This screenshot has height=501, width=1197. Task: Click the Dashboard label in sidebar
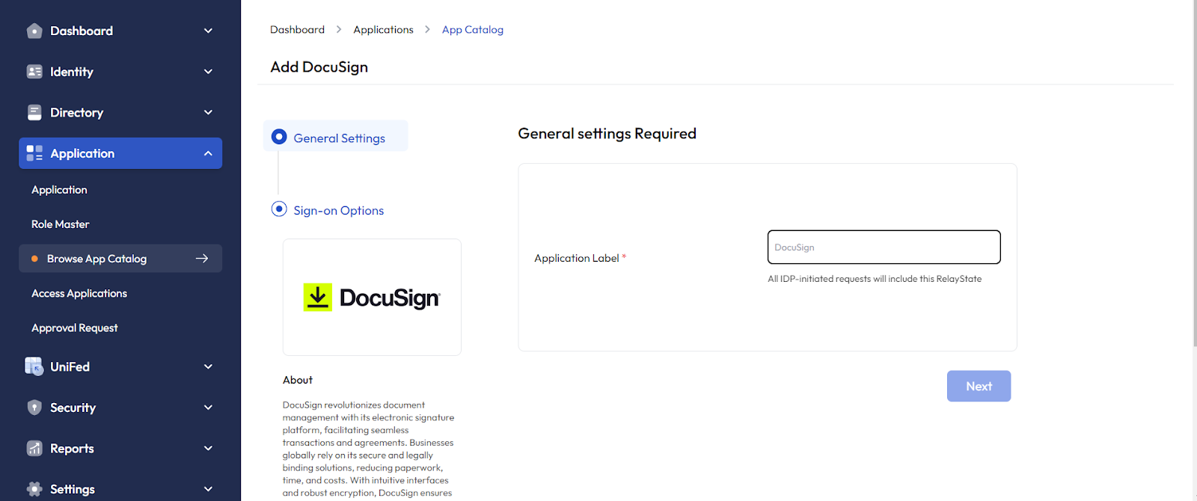click(x=82, y=31)
